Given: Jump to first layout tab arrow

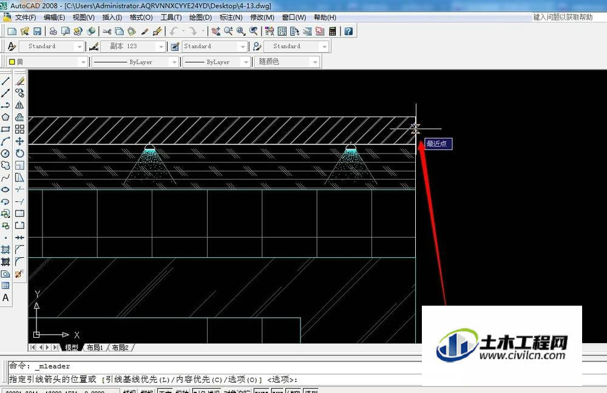Looking at the screenshot, I should [x=33, y=348].
